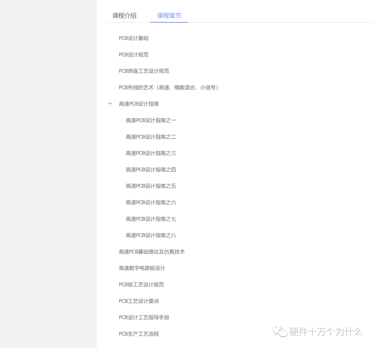375x348 pixels.
Task: Select 高速PCB设计指南之三 lesson
Action: (151, 153)
